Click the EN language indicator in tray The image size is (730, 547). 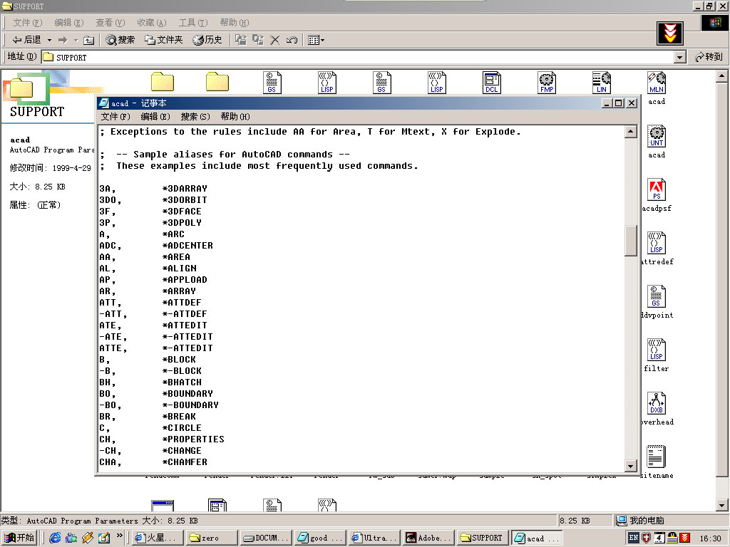[633, 538]
